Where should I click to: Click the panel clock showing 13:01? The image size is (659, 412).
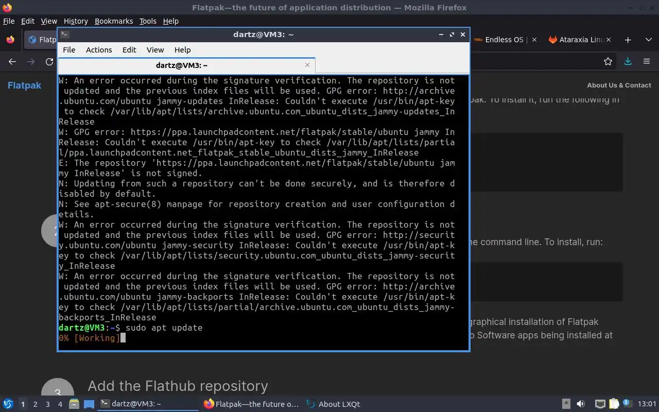(647, 404)
